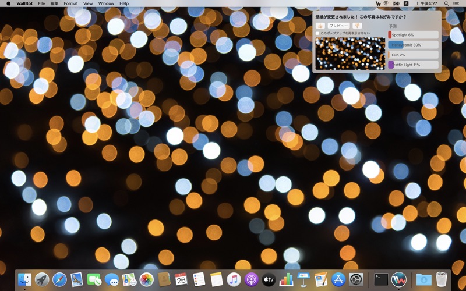466x291 pixels.
Task: Click the clock 土 午後4:27
Action: point(426,3)
